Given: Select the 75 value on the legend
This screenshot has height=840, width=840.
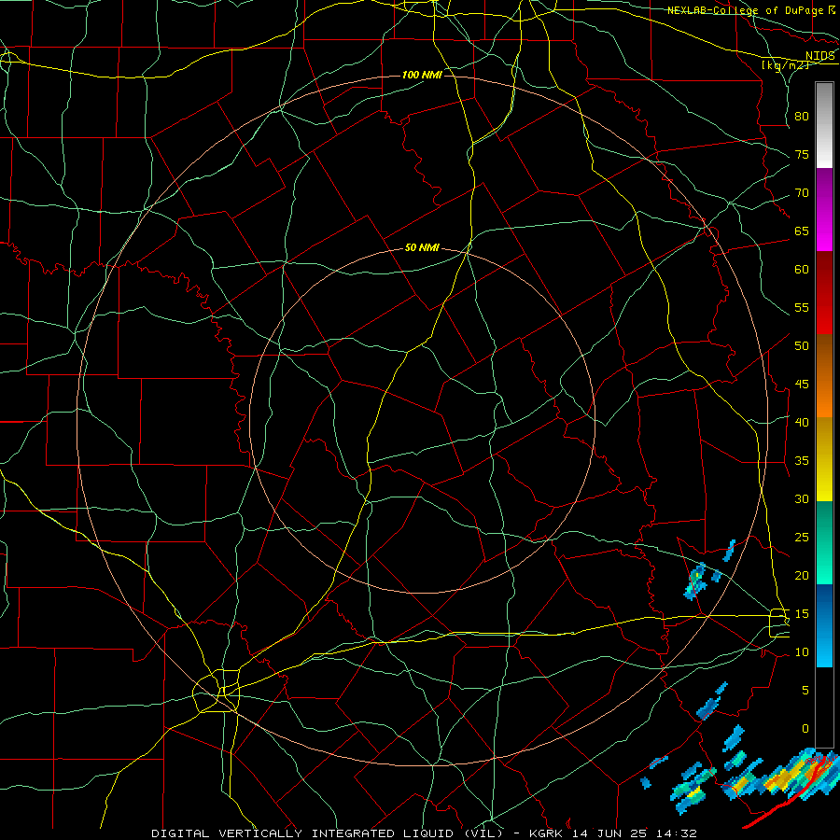Looking at the screenshot, I should [x=802, y=155].
